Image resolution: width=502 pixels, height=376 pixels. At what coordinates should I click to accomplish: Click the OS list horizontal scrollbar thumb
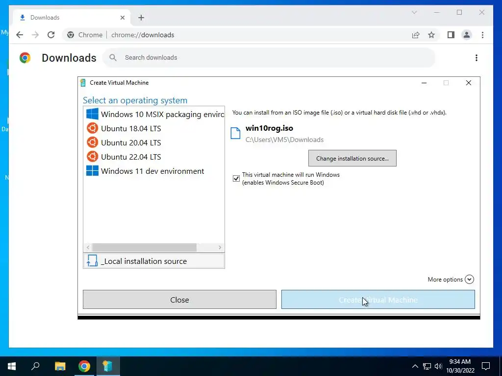point(145,247)
